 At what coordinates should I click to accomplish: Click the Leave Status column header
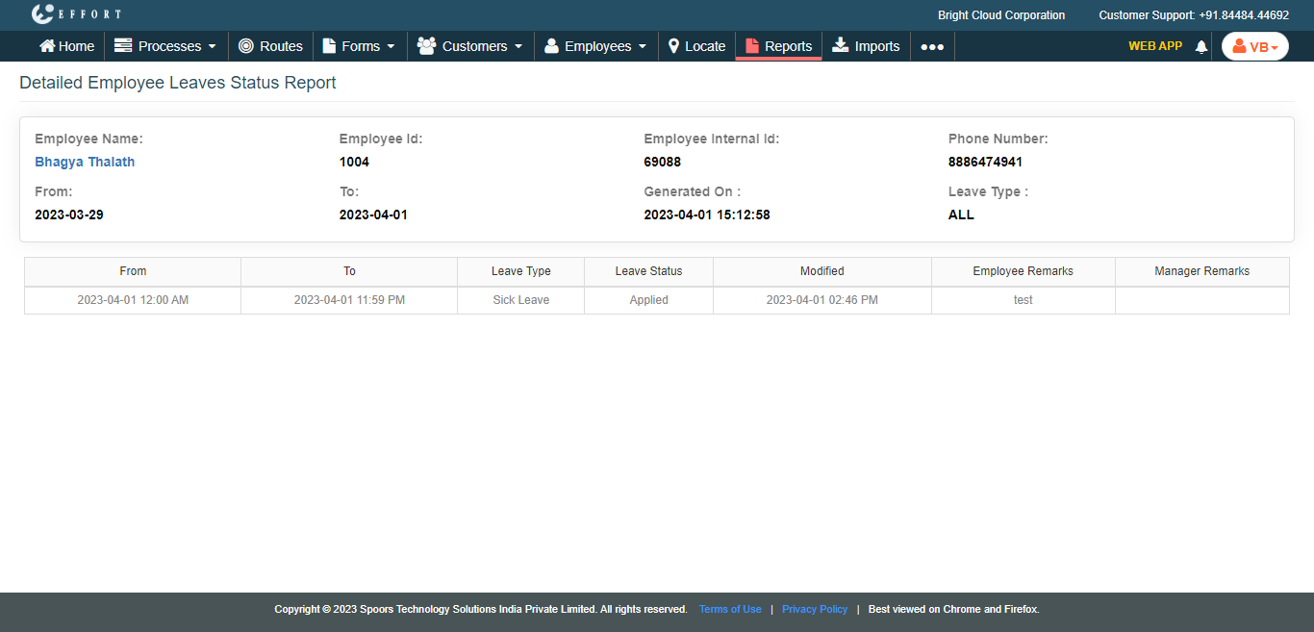[x=648, y=271]
